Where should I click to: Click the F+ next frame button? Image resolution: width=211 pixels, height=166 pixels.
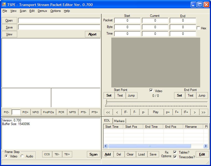(x=177, y=112)
